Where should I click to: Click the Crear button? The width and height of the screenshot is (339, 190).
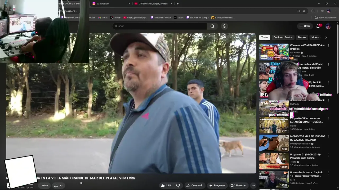[305, 26]
